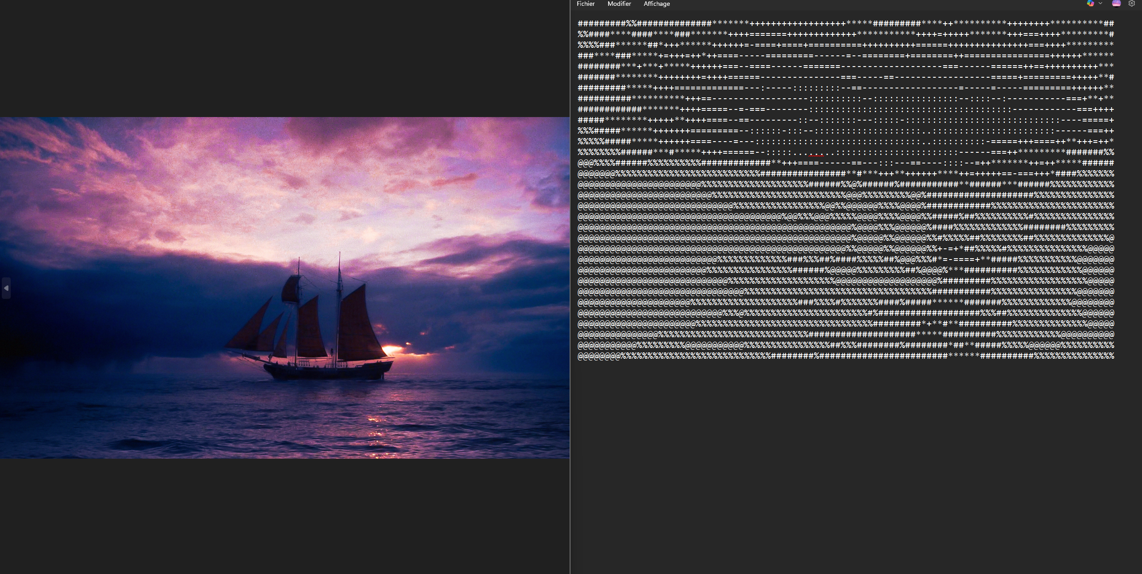The height and width of the screenshot is (574, 1142).
Task: Click the sailing ship photo
Action: (285, 288)
